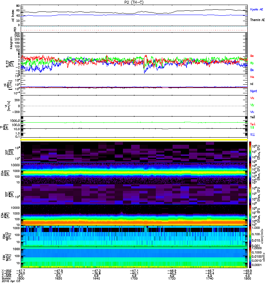Click the plot title P2 (TH-C)
The width and height of the screenshot is (268, 286).
(x=134, y=2)
